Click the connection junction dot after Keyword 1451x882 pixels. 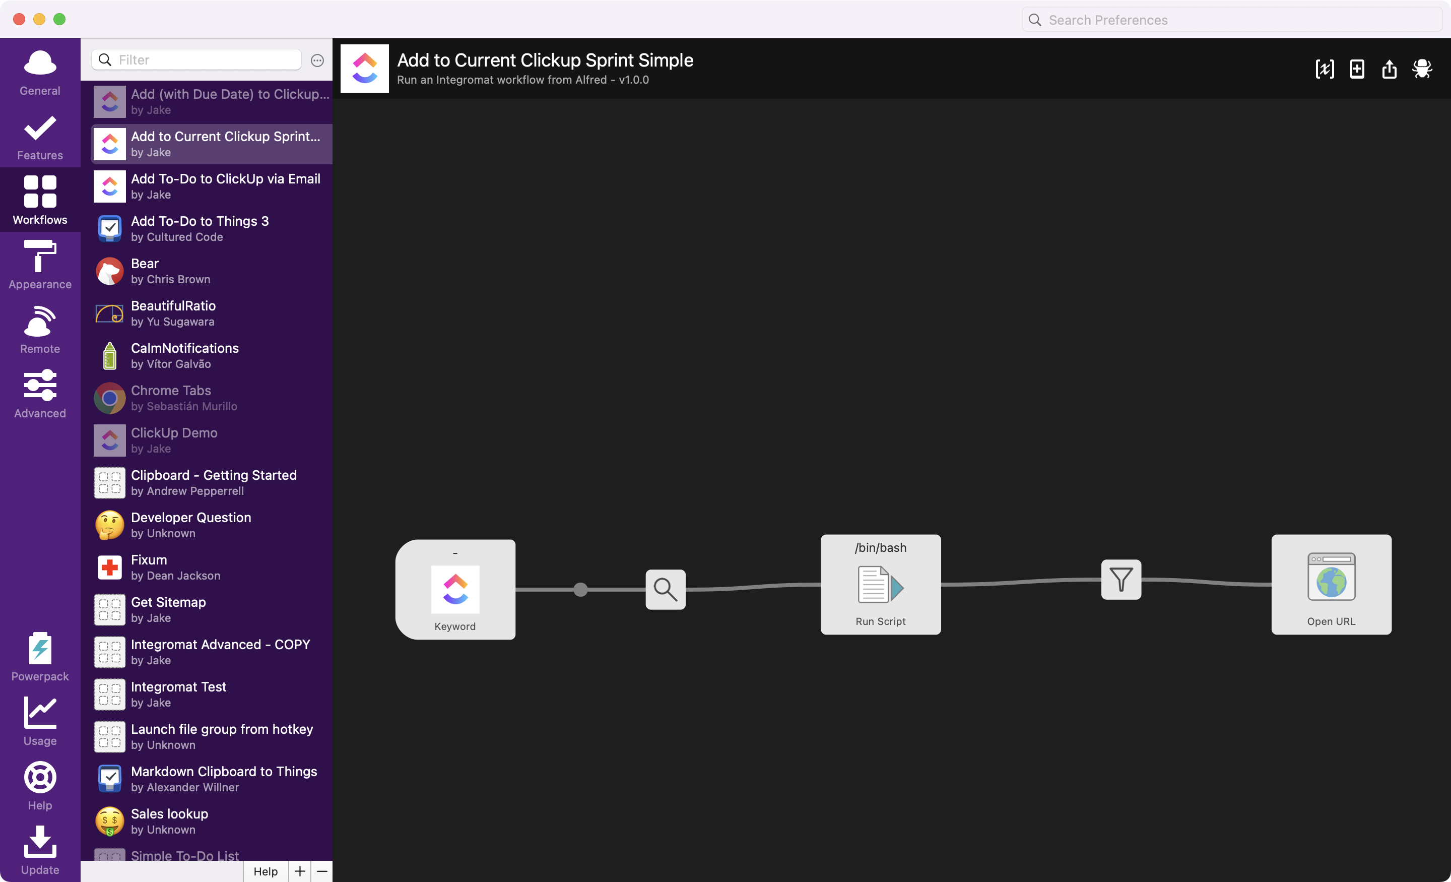[580, 590]
